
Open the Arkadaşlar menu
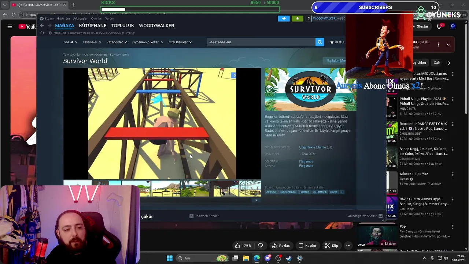[80, 18]
